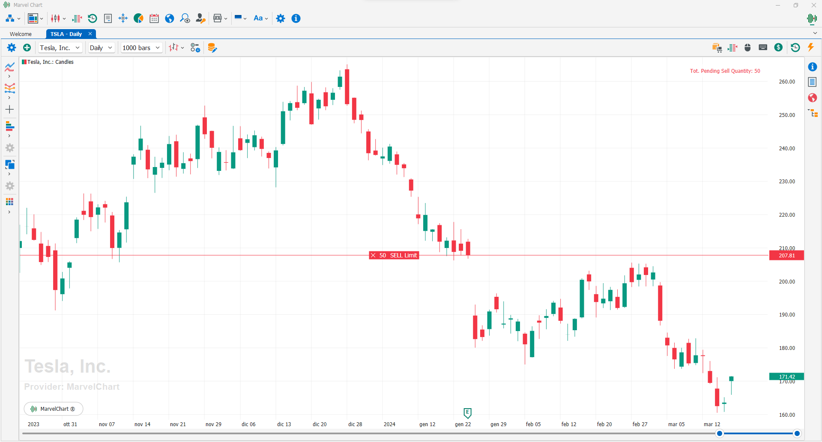This screenshot has width=822, height=442.
Task: Click the earnings E marker near gen 22
Action: 467,413
